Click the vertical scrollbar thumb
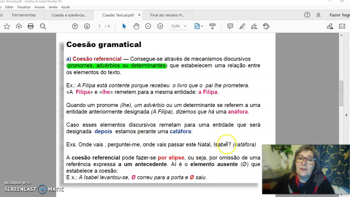350x197 pixels. tap(341, 94)
